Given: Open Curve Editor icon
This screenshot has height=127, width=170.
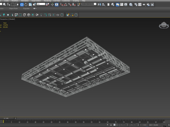Looking at the screenshot, I should click(121, 5).
